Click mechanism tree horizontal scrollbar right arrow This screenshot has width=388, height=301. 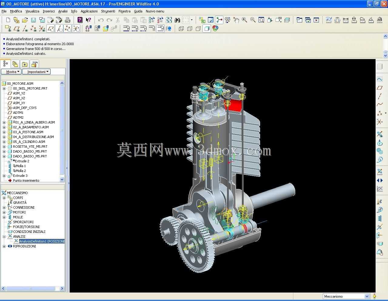(62, 289)
